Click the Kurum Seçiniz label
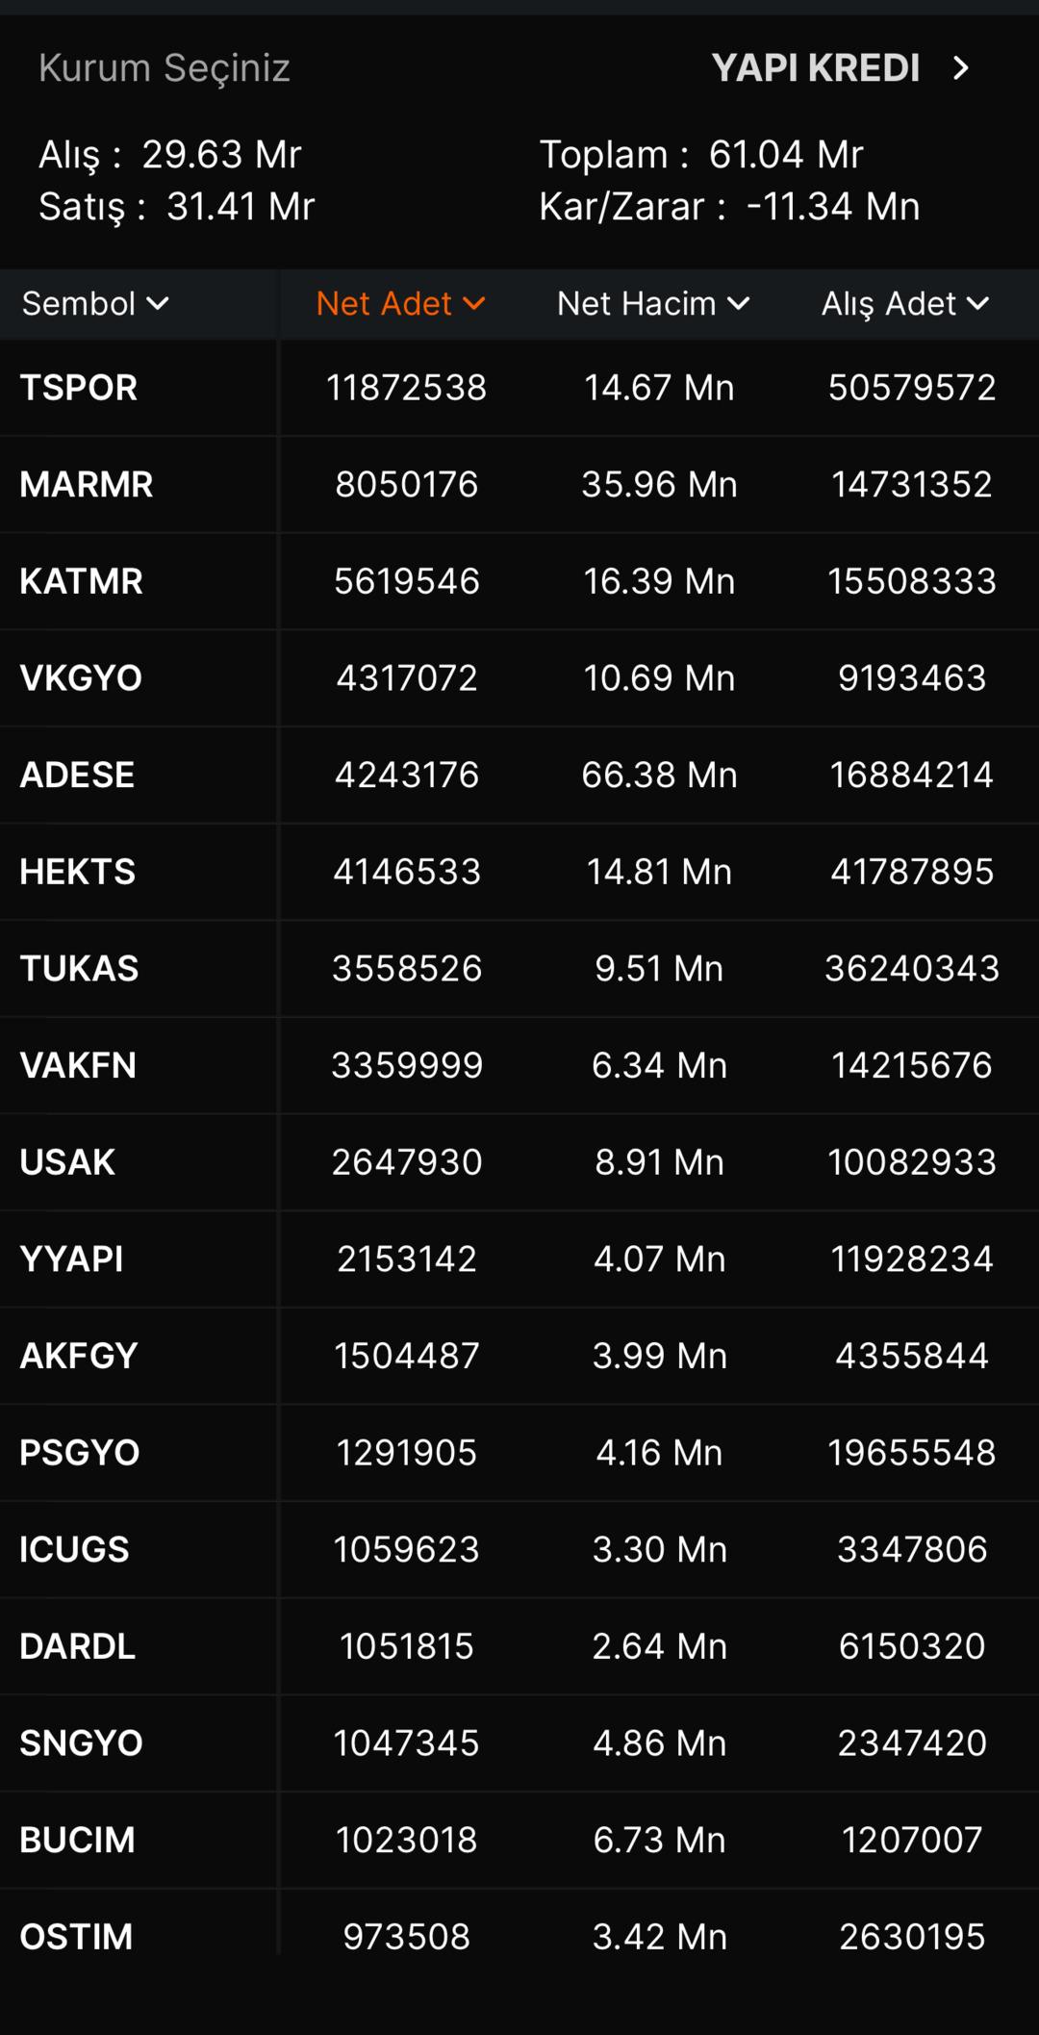 (165, 68)
